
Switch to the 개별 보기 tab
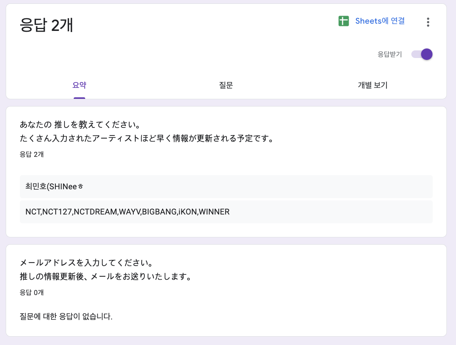tap(372, 85)
